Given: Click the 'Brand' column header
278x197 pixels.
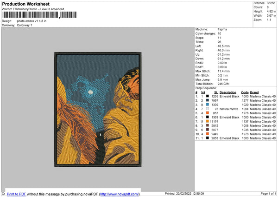Looking at the screenshot, I should [x=254, y=92].
